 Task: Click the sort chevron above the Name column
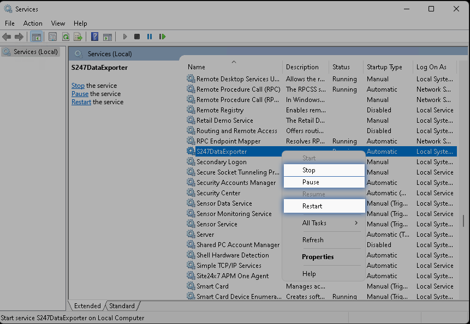234,62
